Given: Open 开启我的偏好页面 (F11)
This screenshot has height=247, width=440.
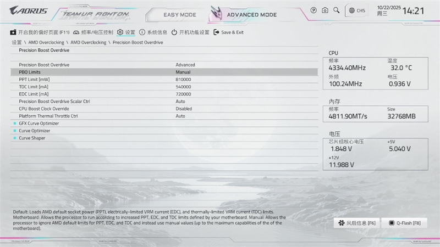Looking at the screenshot, I should click(x=40, y=32).
